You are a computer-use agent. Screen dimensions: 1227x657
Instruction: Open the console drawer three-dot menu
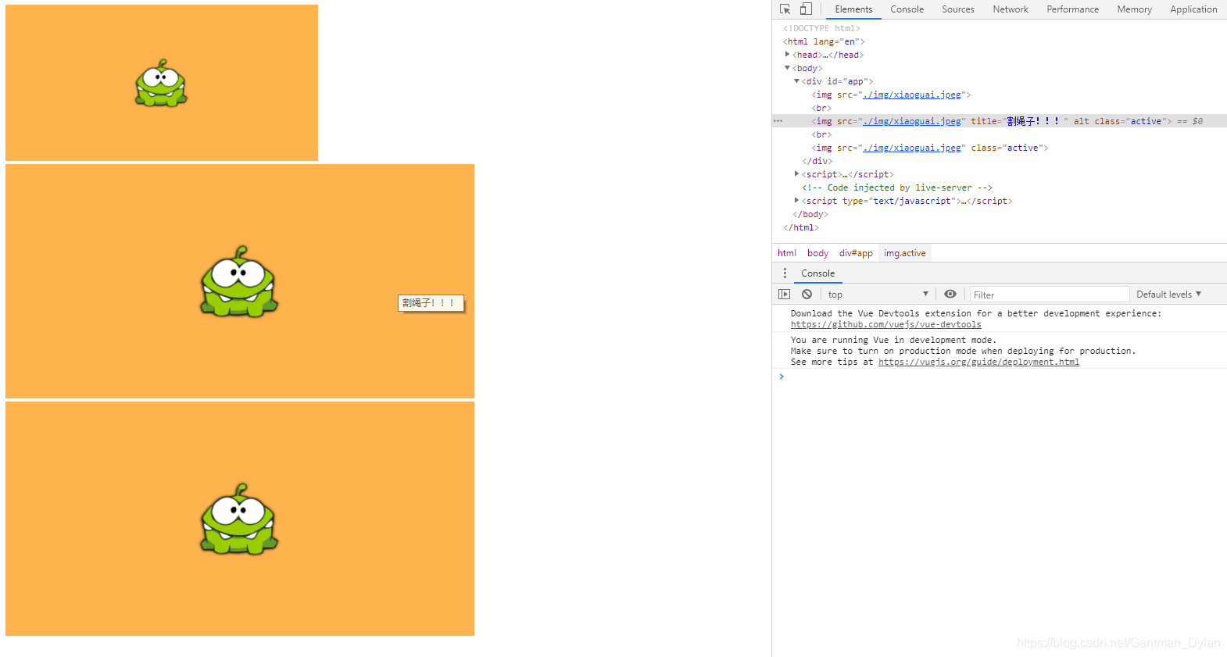tap(785, 273)
